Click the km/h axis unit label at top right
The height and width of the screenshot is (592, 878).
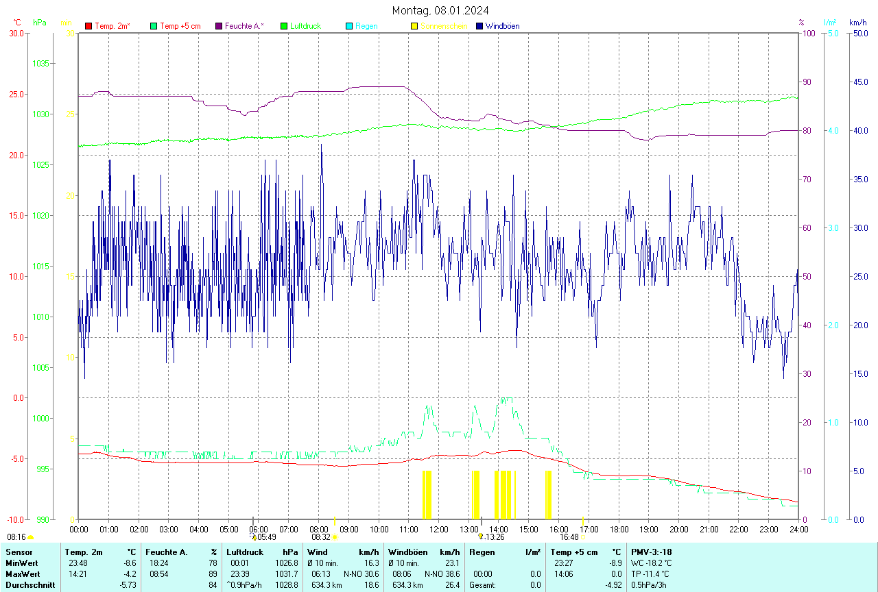coord(858,23)
